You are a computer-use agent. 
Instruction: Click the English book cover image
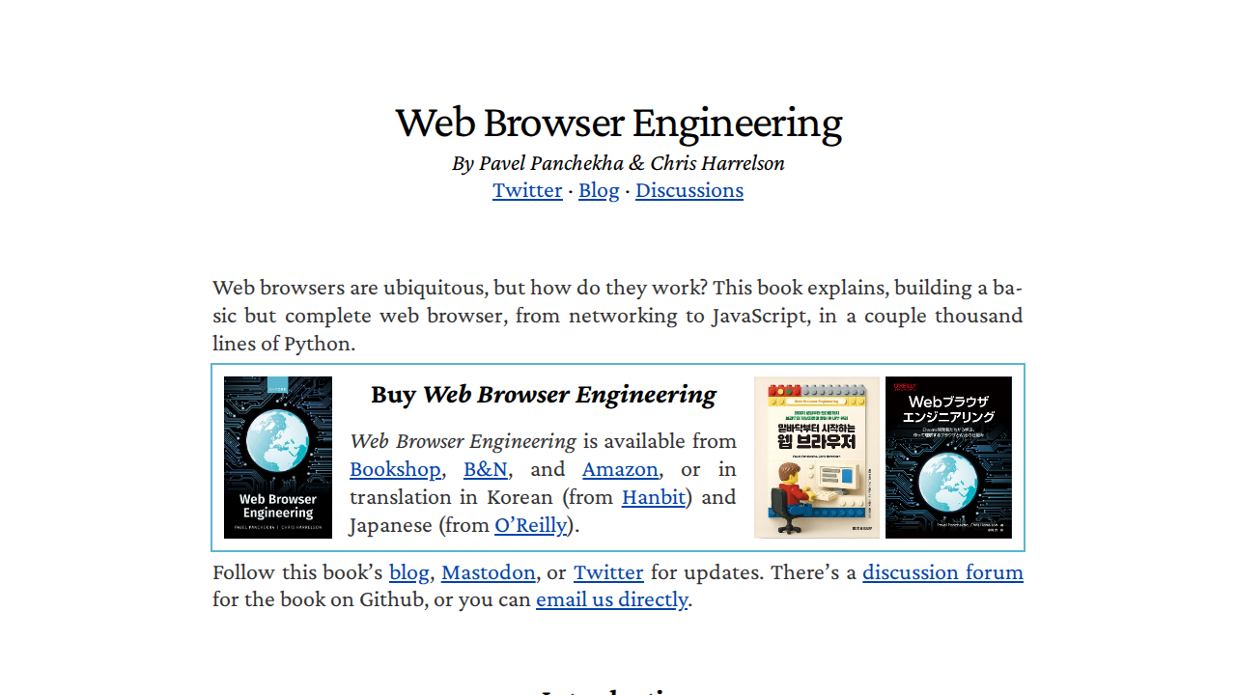click(278, 458)
